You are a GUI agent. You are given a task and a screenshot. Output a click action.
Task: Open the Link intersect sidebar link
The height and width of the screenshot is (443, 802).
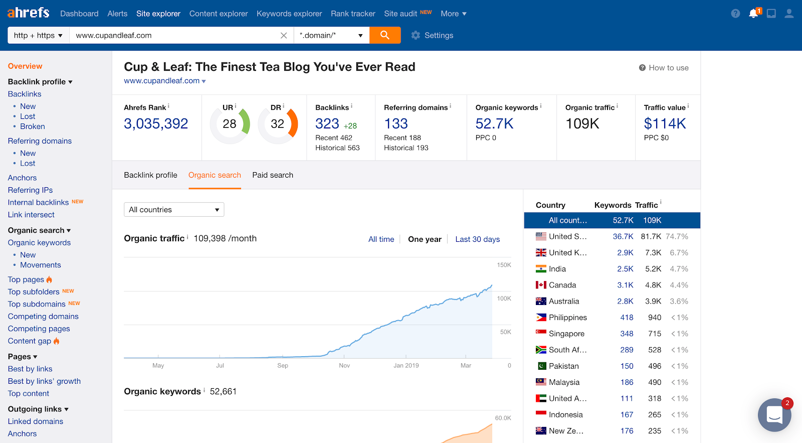[x=31, y=215]
